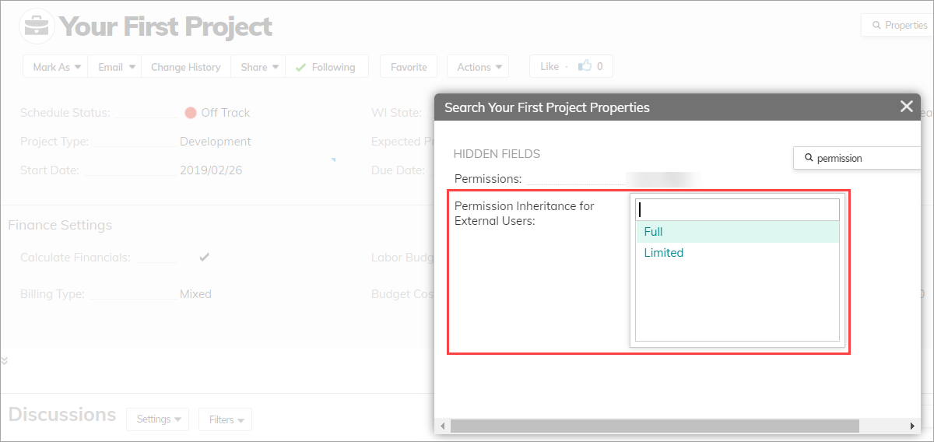Image resolution: width=934 pixels, height=442 pixels.
Task: Toggle the Following checkmark button
Action: pyautogui.click(x=325, y=67)
